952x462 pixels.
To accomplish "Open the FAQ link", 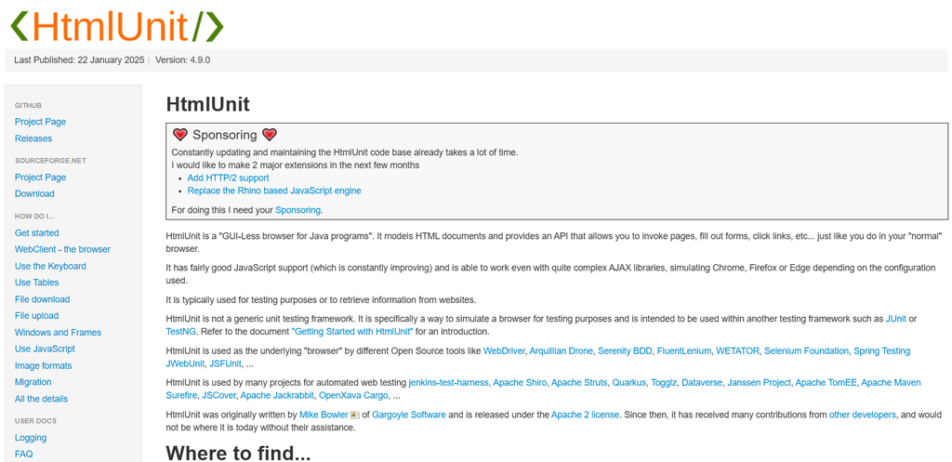I will click(23, 455).
